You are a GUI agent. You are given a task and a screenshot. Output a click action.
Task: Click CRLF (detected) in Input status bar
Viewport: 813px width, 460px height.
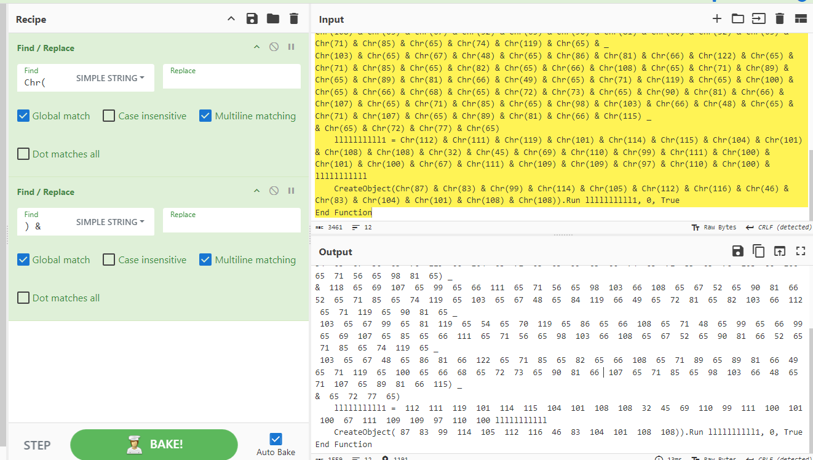[x=778, y=228]
